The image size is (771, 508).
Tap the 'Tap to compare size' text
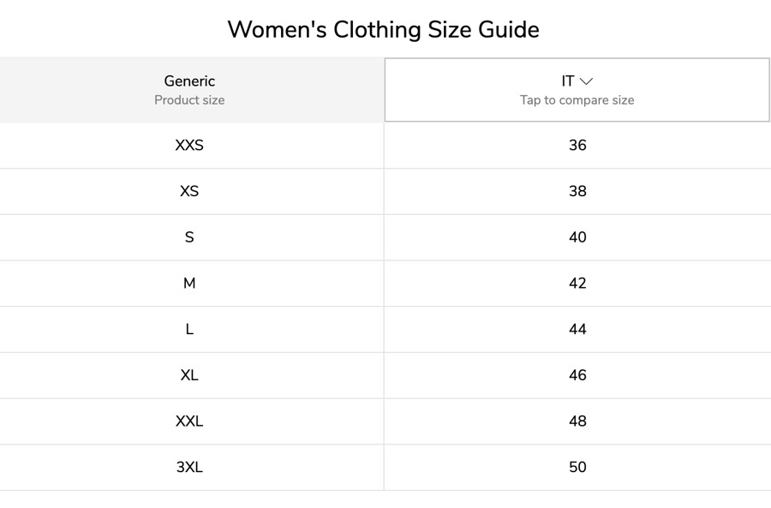[577, 100]
